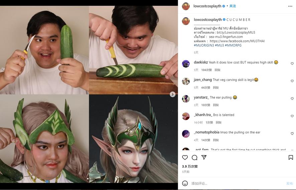Open daekiskz's profile avatar
The height and width of the screenshot is (190, 296).
tap(186, 64)
